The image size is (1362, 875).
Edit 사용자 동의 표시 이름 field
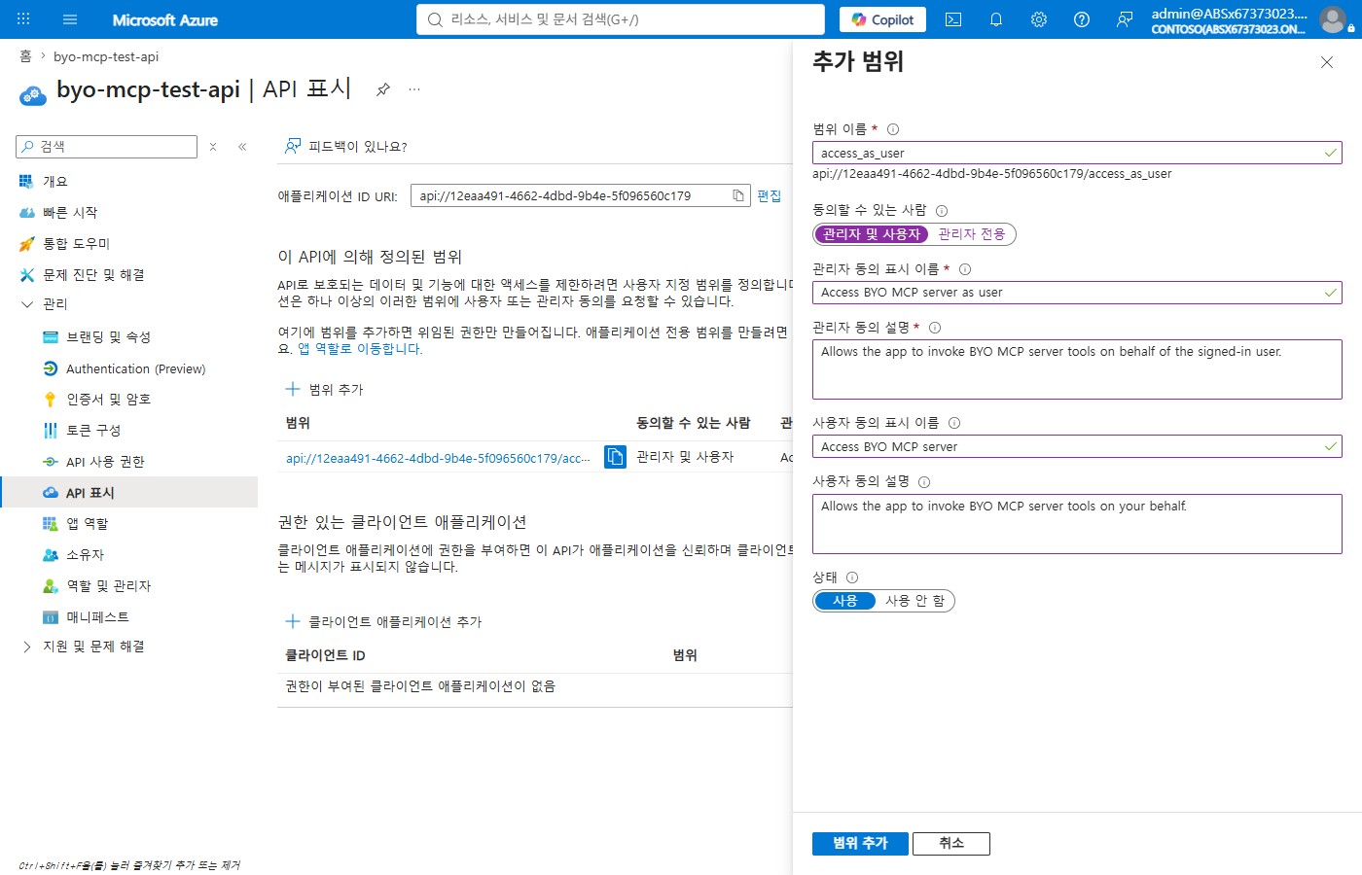[x=1077, y=446]
